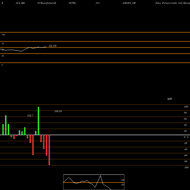Click the -100 label on MR axis
The width and height of the screenshot is (190, 190).
click(x=186, y=168)
